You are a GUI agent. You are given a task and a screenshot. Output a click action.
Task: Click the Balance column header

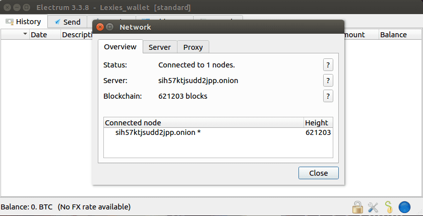(394, 35)
